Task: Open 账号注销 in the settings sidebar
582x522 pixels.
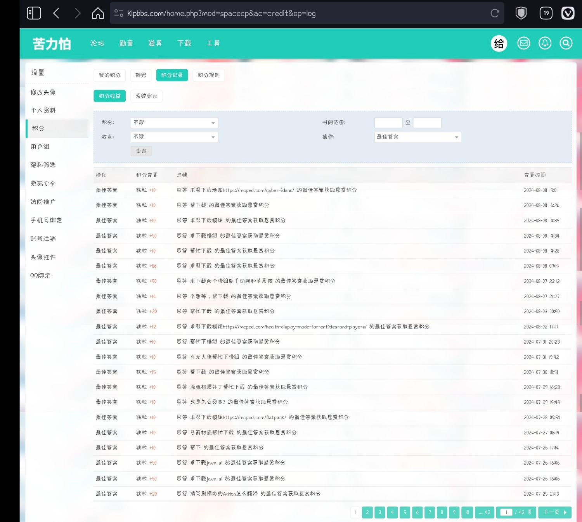Action: point(43,239)
